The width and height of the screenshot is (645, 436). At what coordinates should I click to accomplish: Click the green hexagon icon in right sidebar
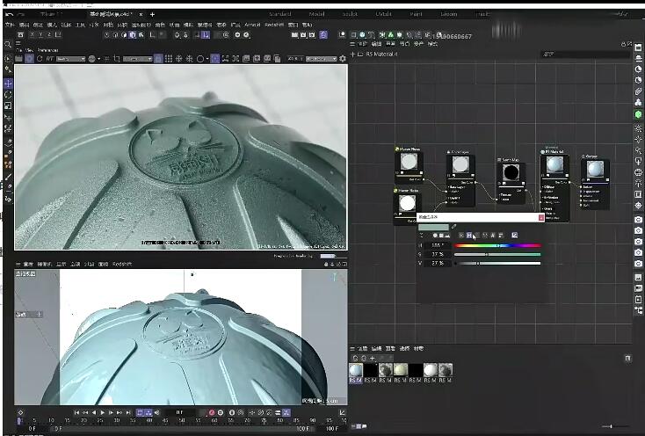click(x=637, y=114)
